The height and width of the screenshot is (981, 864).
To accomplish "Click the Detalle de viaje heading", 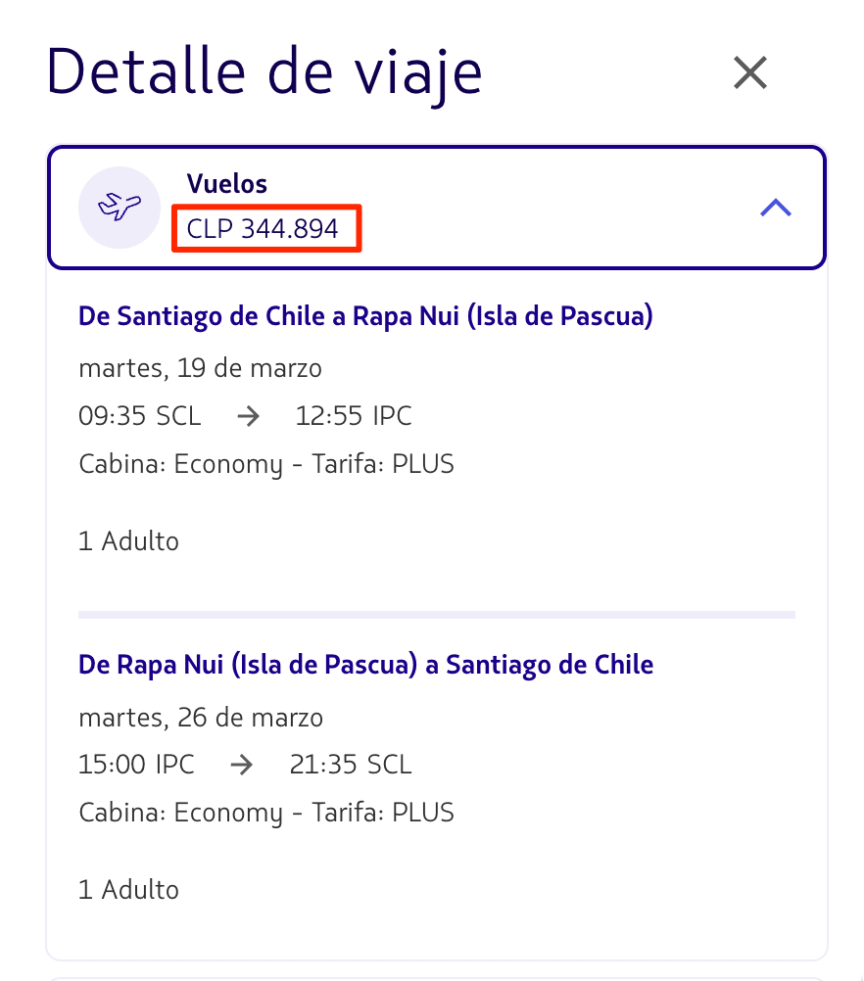I will click(264, 73).
